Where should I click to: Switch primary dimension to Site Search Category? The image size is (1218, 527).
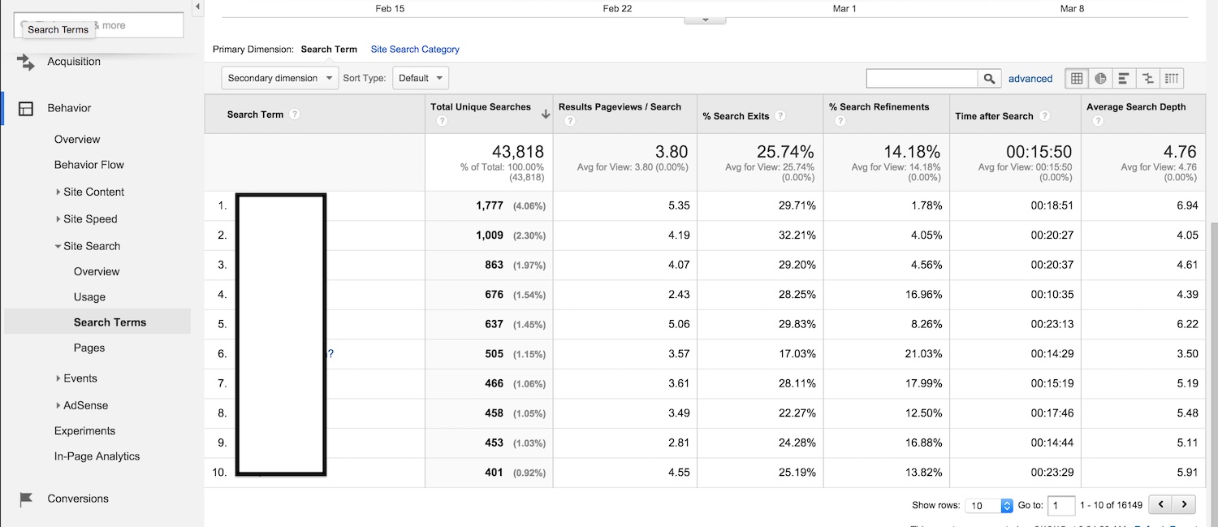(415, 50)
